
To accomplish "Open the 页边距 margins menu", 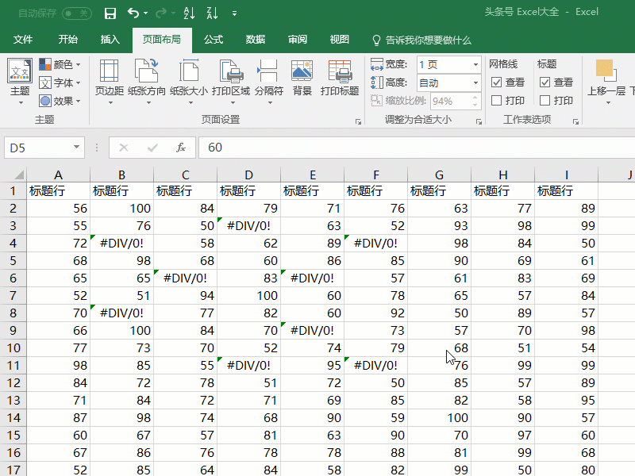I will pyautogui.click(x=109, y=82).
